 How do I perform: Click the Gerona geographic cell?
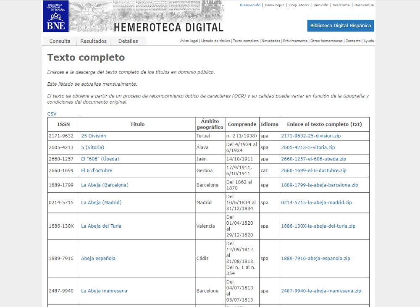click(x=210, y=171)
